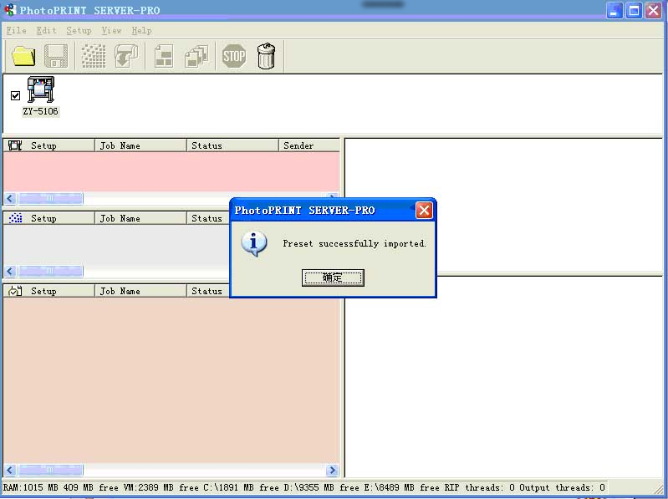Click the horizontal scrollbar thumb of bottom queue
The width and height of the screenshot is (668, 499).
click(x=50, y=470)
